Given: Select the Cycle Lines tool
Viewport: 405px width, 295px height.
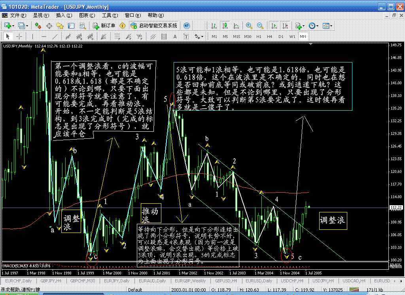Looking at the screenshot, I should pos(164,36).
